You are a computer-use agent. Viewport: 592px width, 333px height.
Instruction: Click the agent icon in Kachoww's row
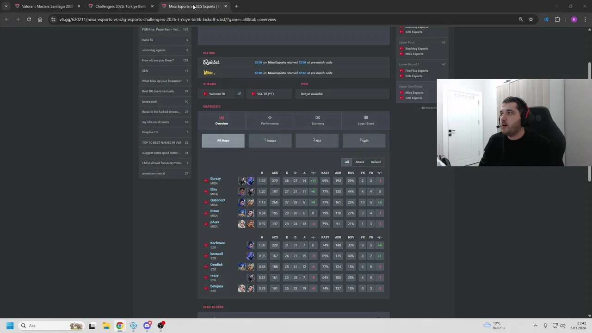click(250, 245)
